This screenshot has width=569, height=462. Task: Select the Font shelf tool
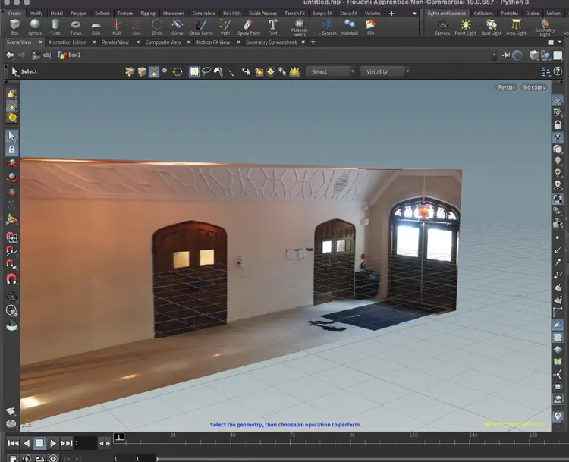click(x=272, y=27)
